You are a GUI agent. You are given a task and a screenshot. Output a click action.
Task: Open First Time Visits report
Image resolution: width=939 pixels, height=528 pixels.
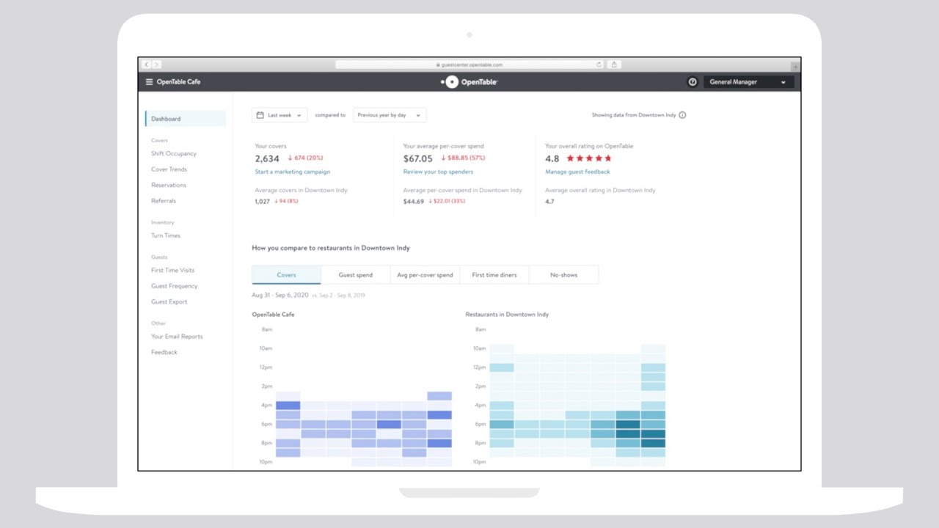pos(173,271)
